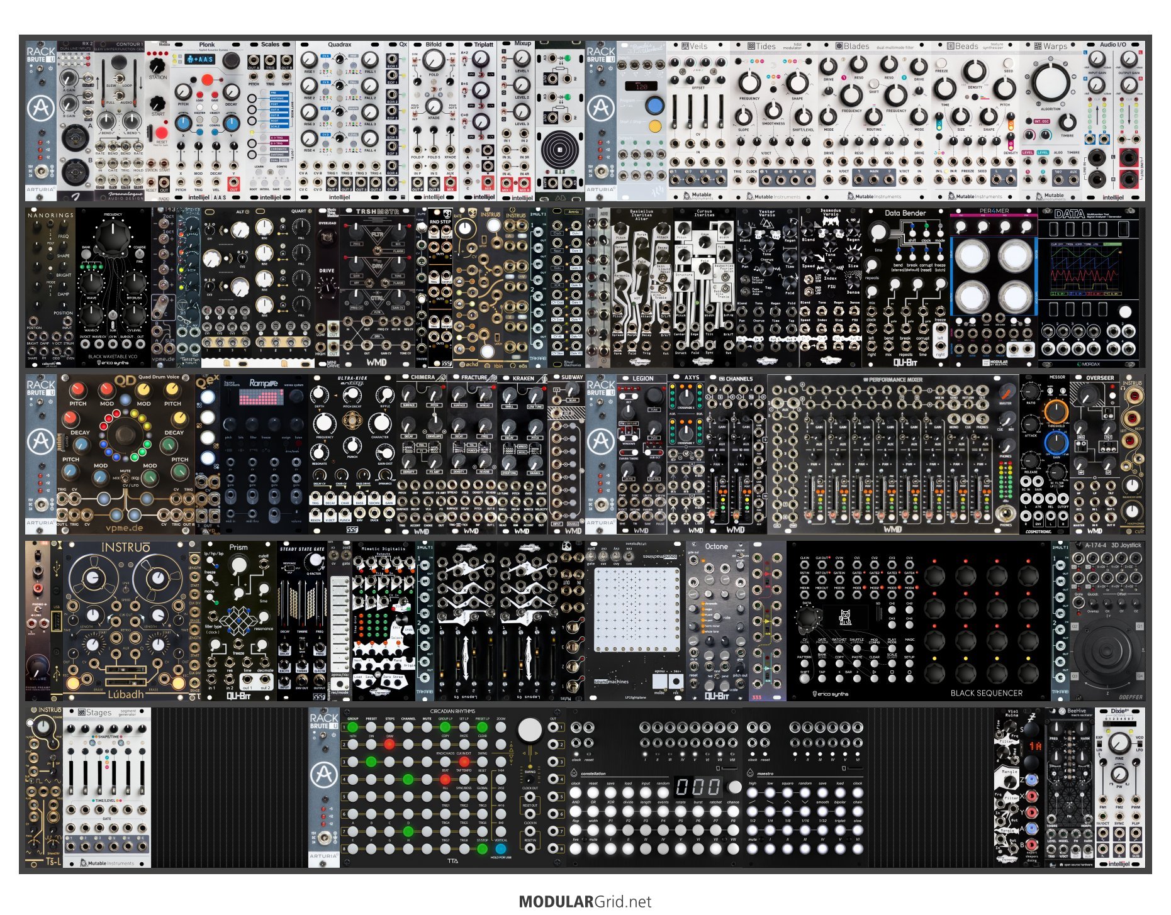Click the random button on constellation

(x=663, y=794)
